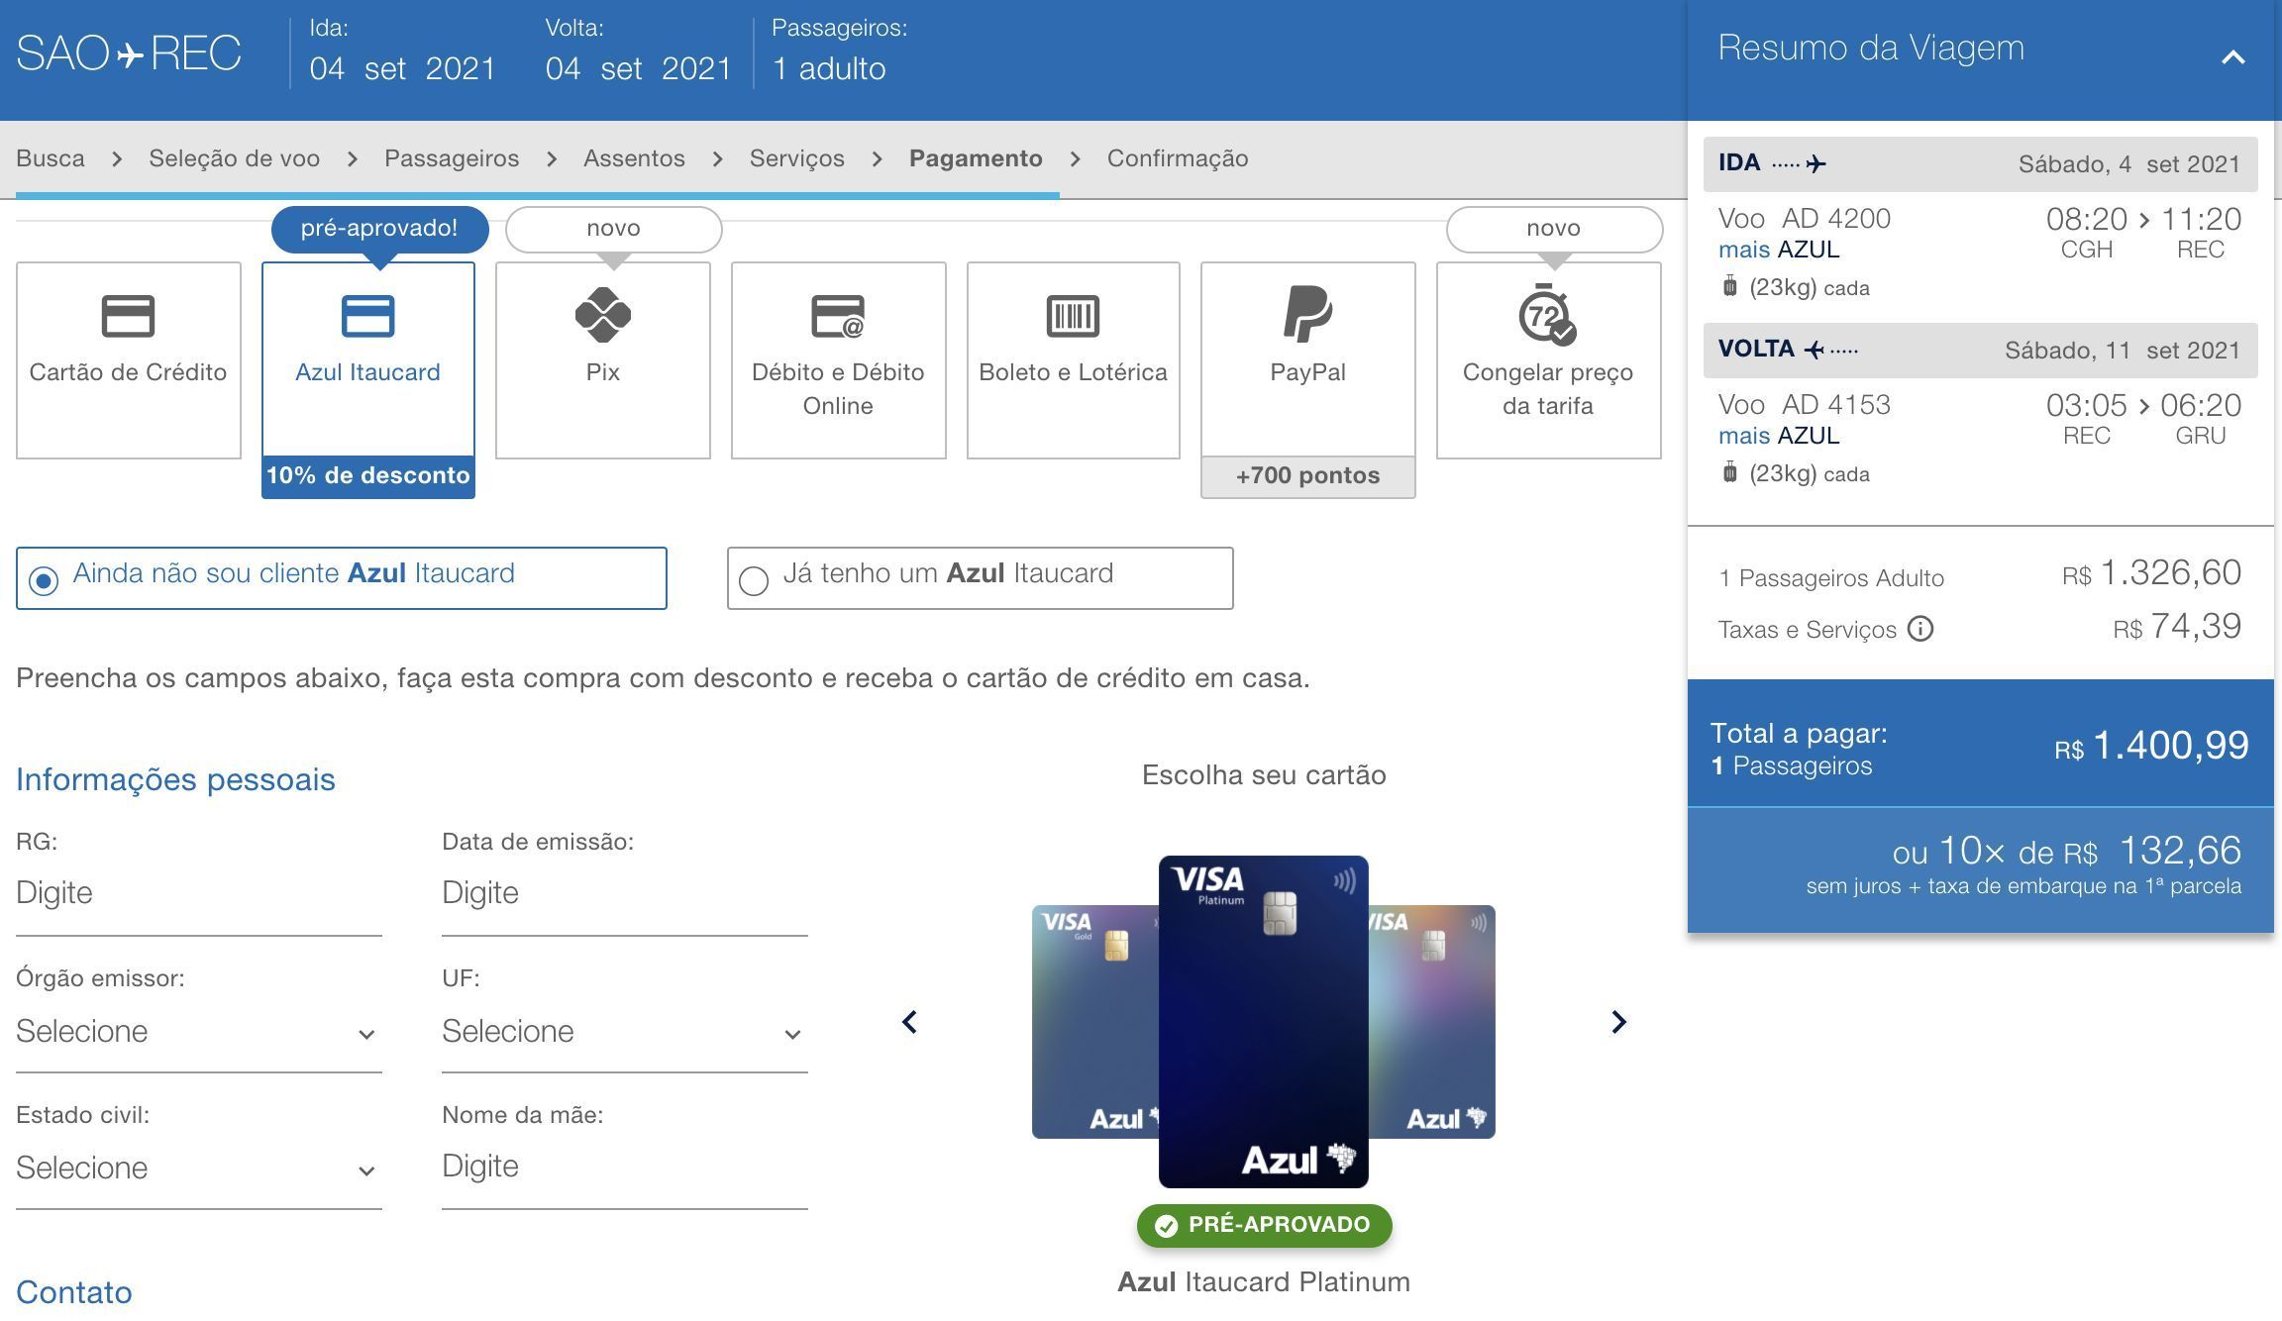
Task: Click the 'Azul Itaucard Platinum' card name
Action: (x=1264, y=1281)
